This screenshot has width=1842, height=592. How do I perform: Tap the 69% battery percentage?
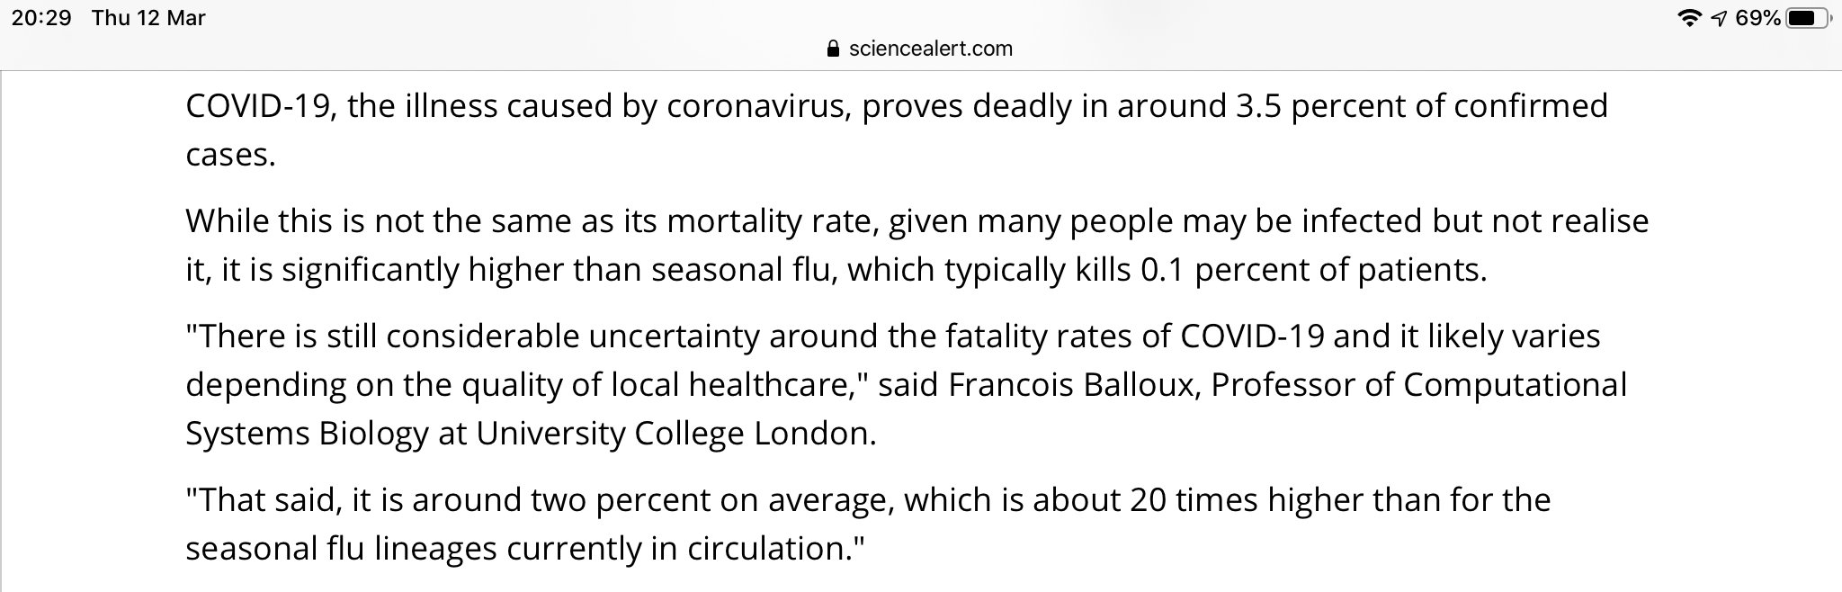(1757, 18)
